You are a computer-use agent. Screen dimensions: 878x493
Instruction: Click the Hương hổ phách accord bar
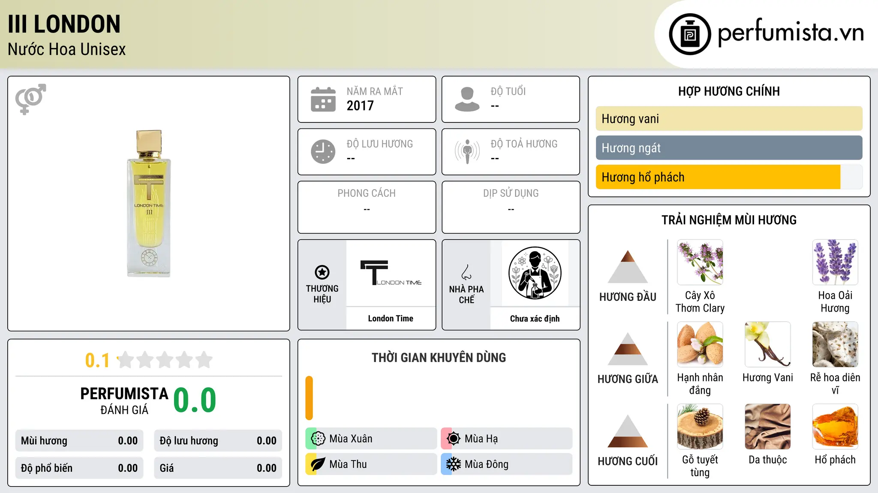[x=729, y=177]
